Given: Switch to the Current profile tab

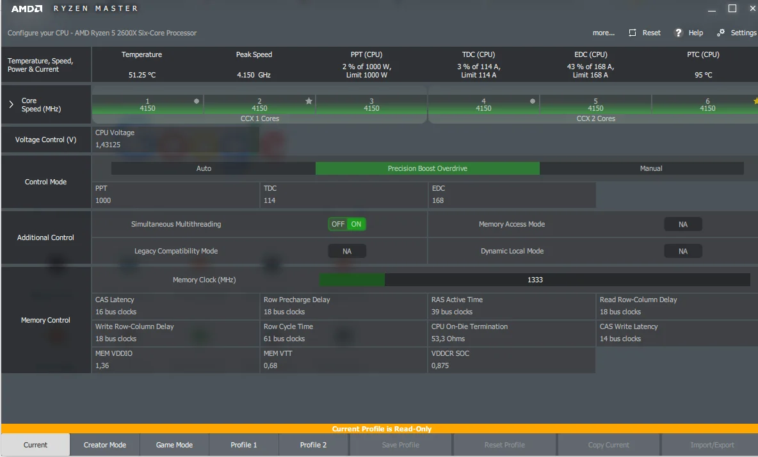Looking at the screenshot, I should 35,445.
